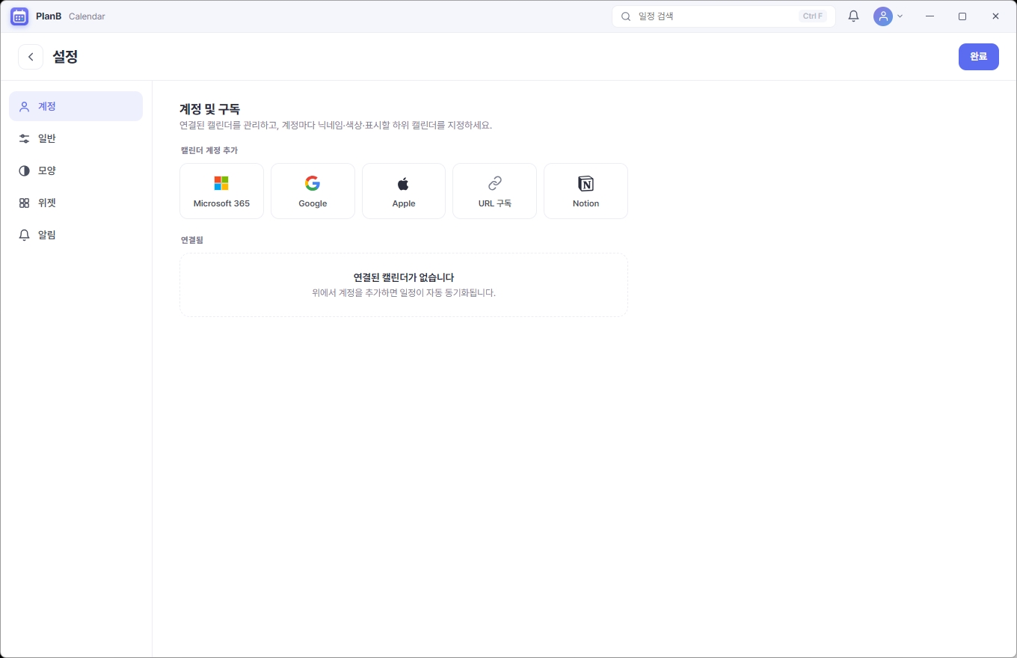The width and height of the screenshot is (1017, 658).
Task: Minimize the PlanB window
Action: pos(930,16)
